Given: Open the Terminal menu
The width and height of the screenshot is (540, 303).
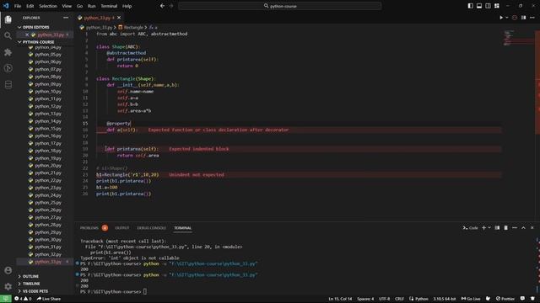Looking at the screenshot, I should 109,6.
